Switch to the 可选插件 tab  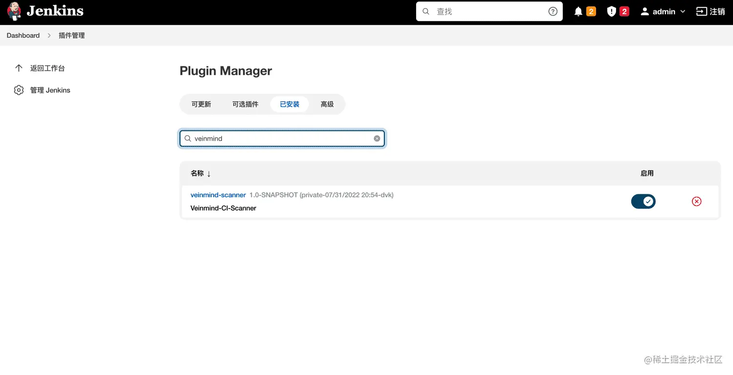(245, 104)
